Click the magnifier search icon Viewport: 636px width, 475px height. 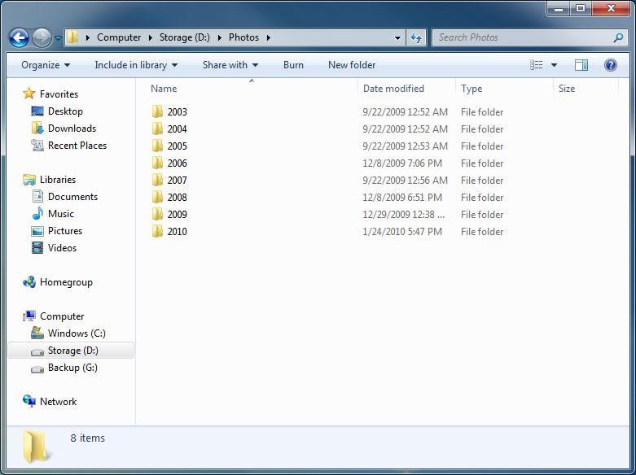(x=619, y=37)
